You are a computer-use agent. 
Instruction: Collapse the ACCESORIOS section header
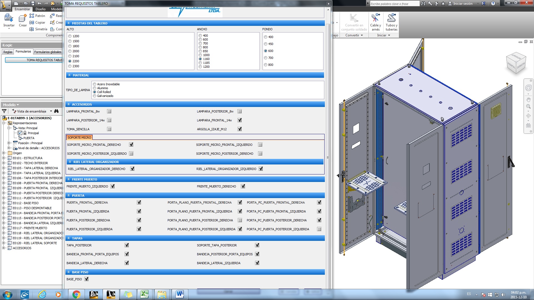pyautogui.click(x=69, y=104)
